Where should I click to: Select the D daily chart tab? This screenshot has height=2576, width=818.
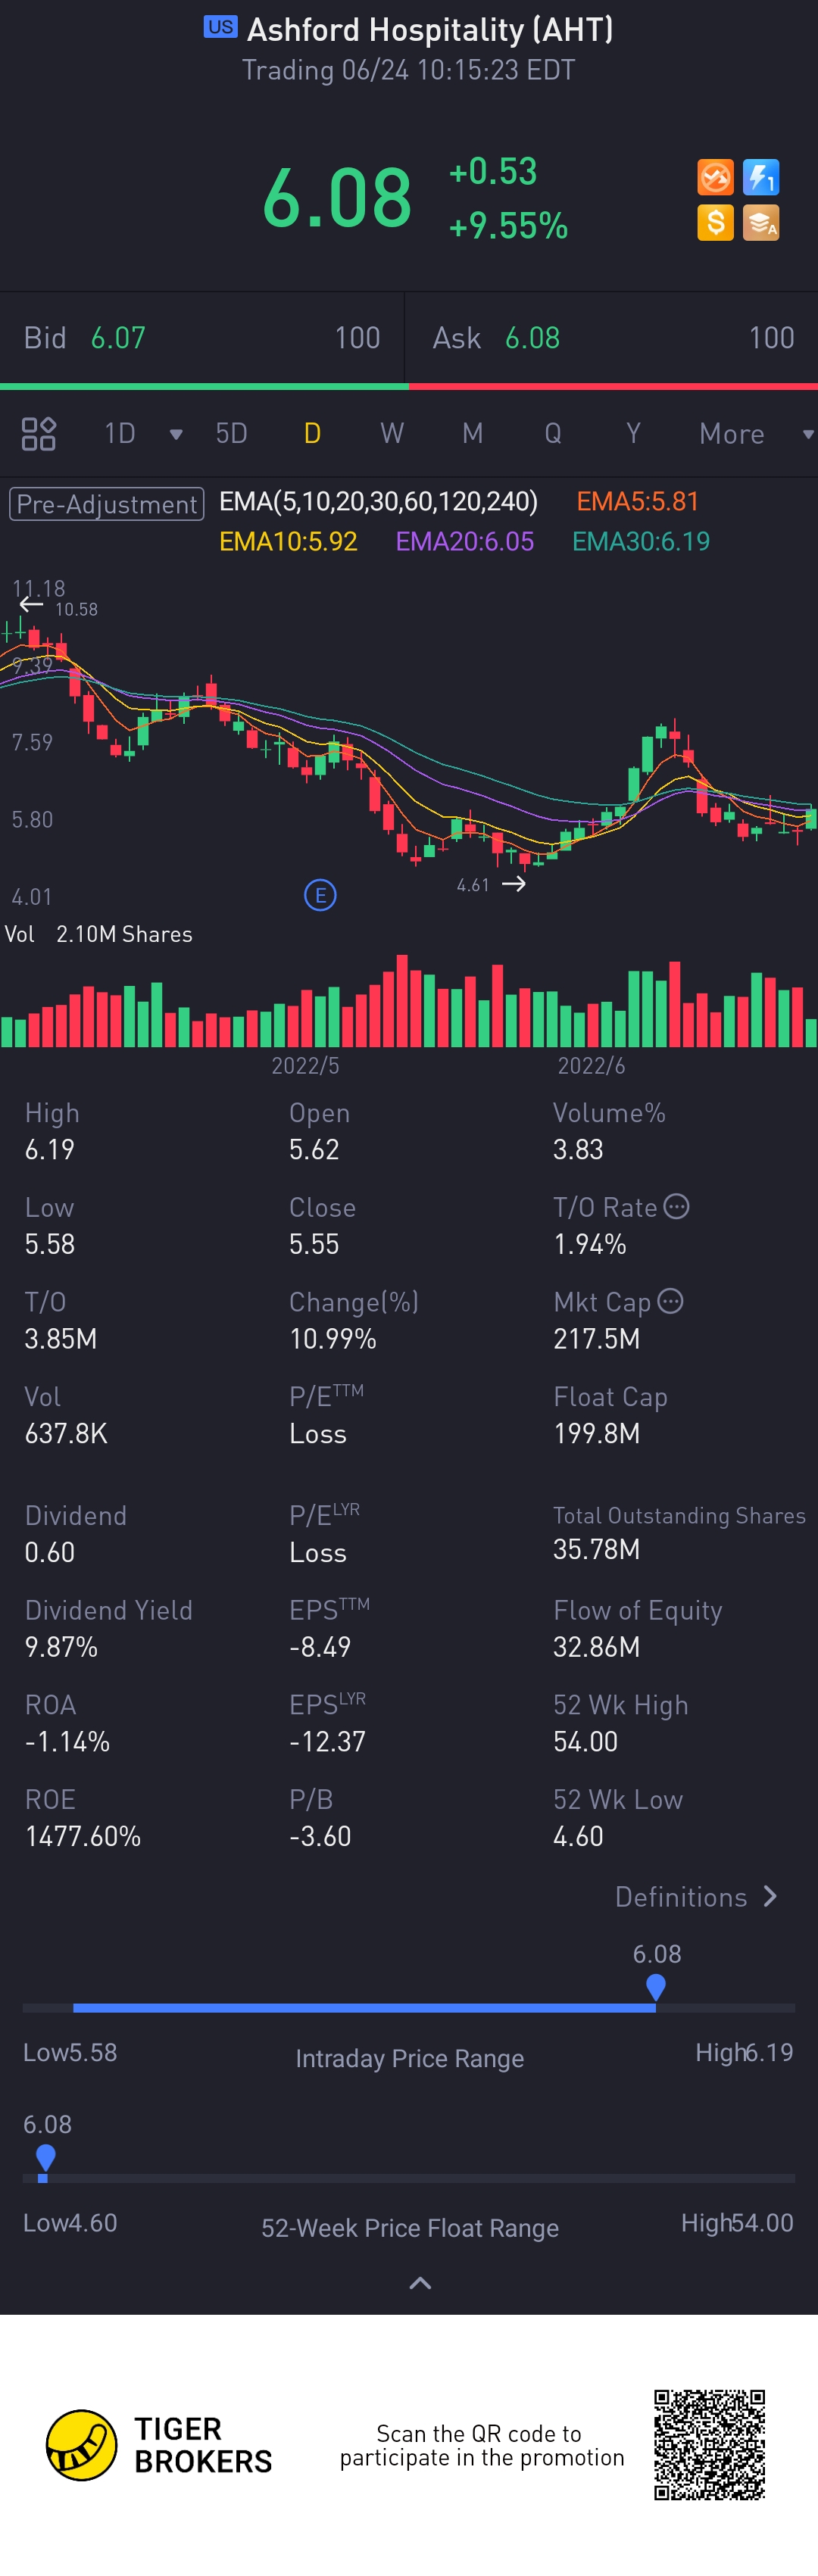coord(313,434)
